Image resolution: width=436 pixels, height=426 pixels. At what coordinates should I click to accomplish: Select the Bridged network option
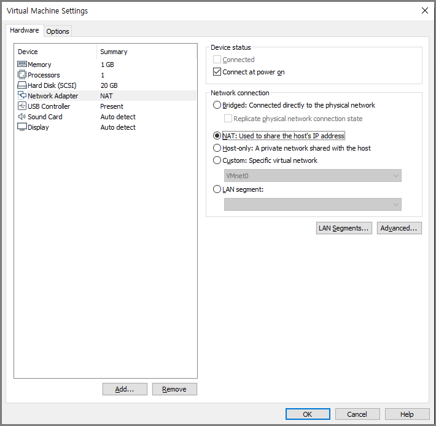point(217,105)
